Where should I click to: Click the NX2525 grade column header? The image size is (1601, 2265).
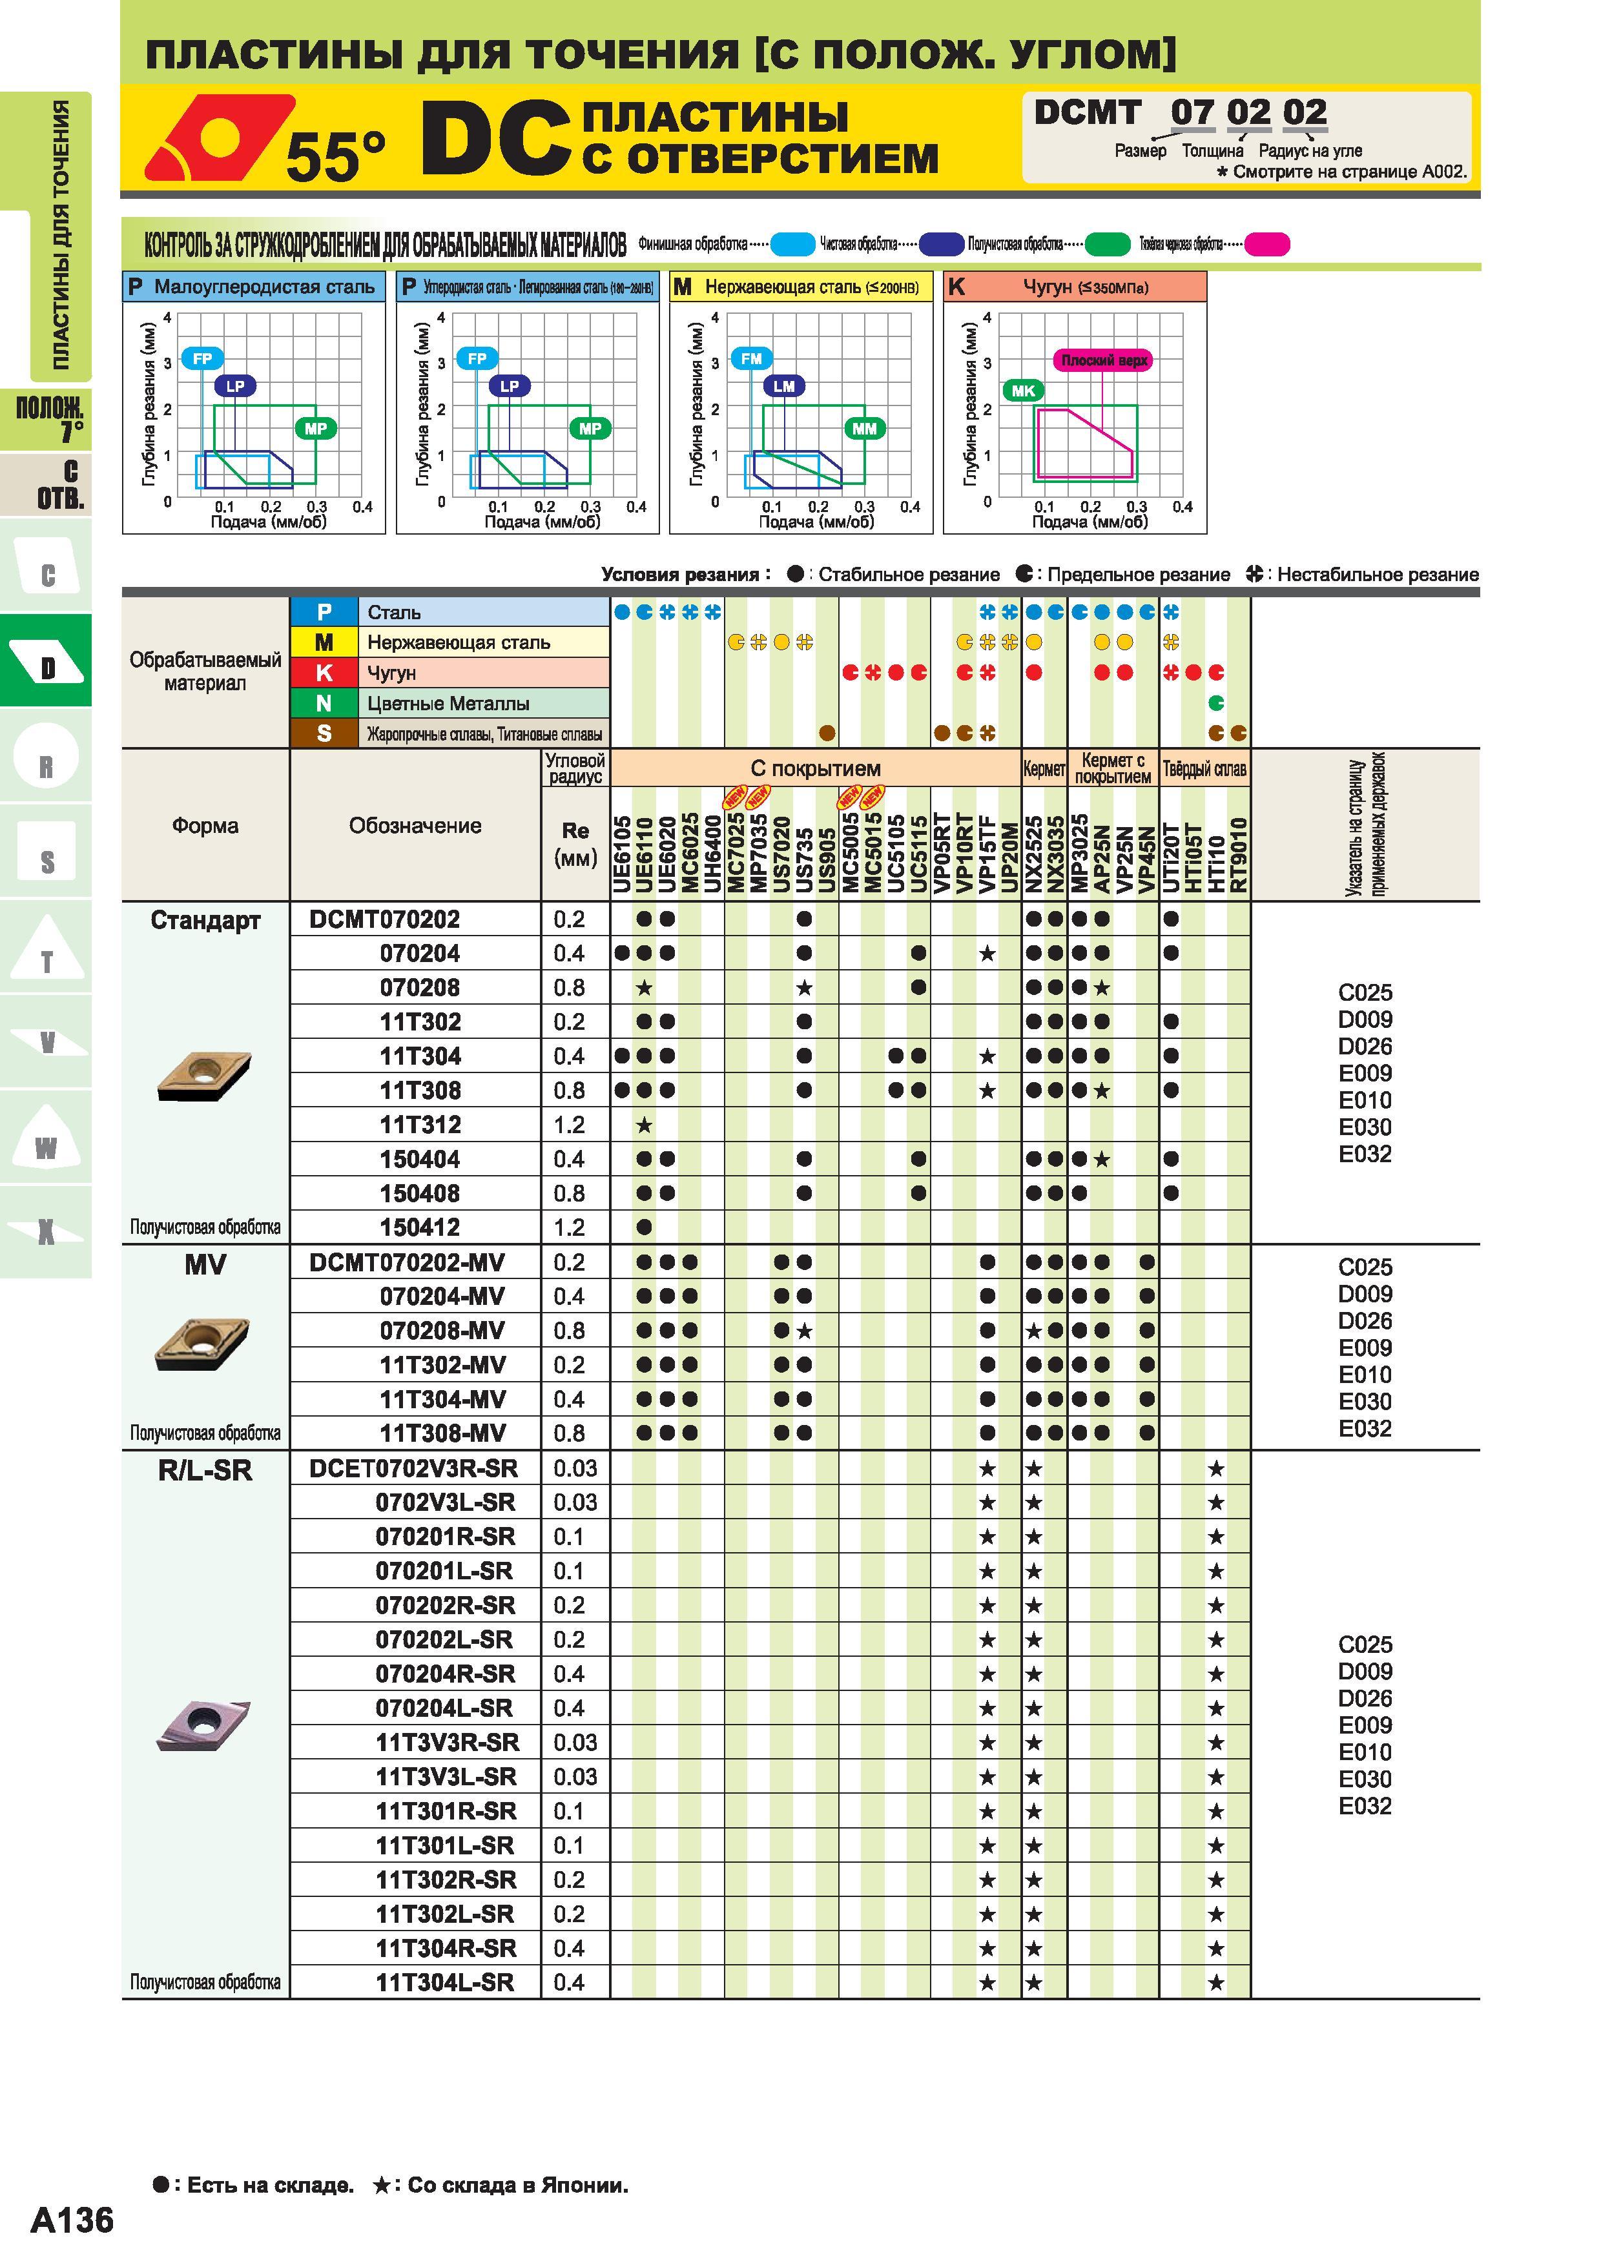click(1033, 854)
